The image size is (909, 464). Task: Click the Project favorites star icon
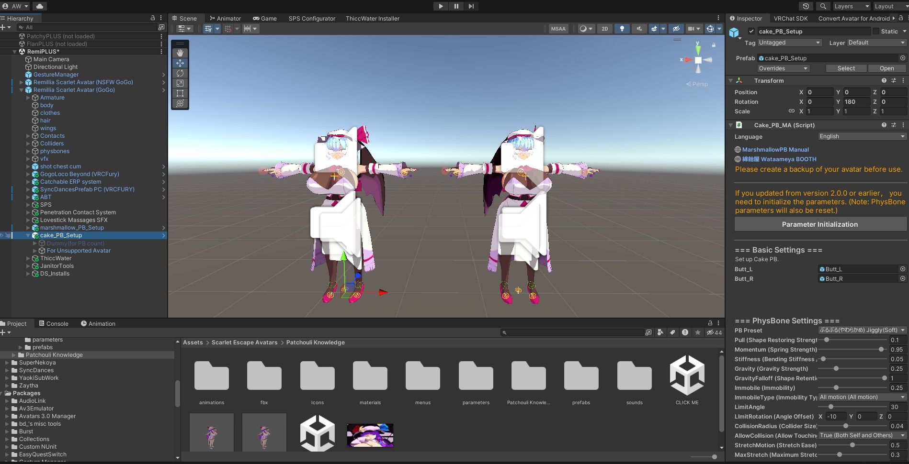698,332
